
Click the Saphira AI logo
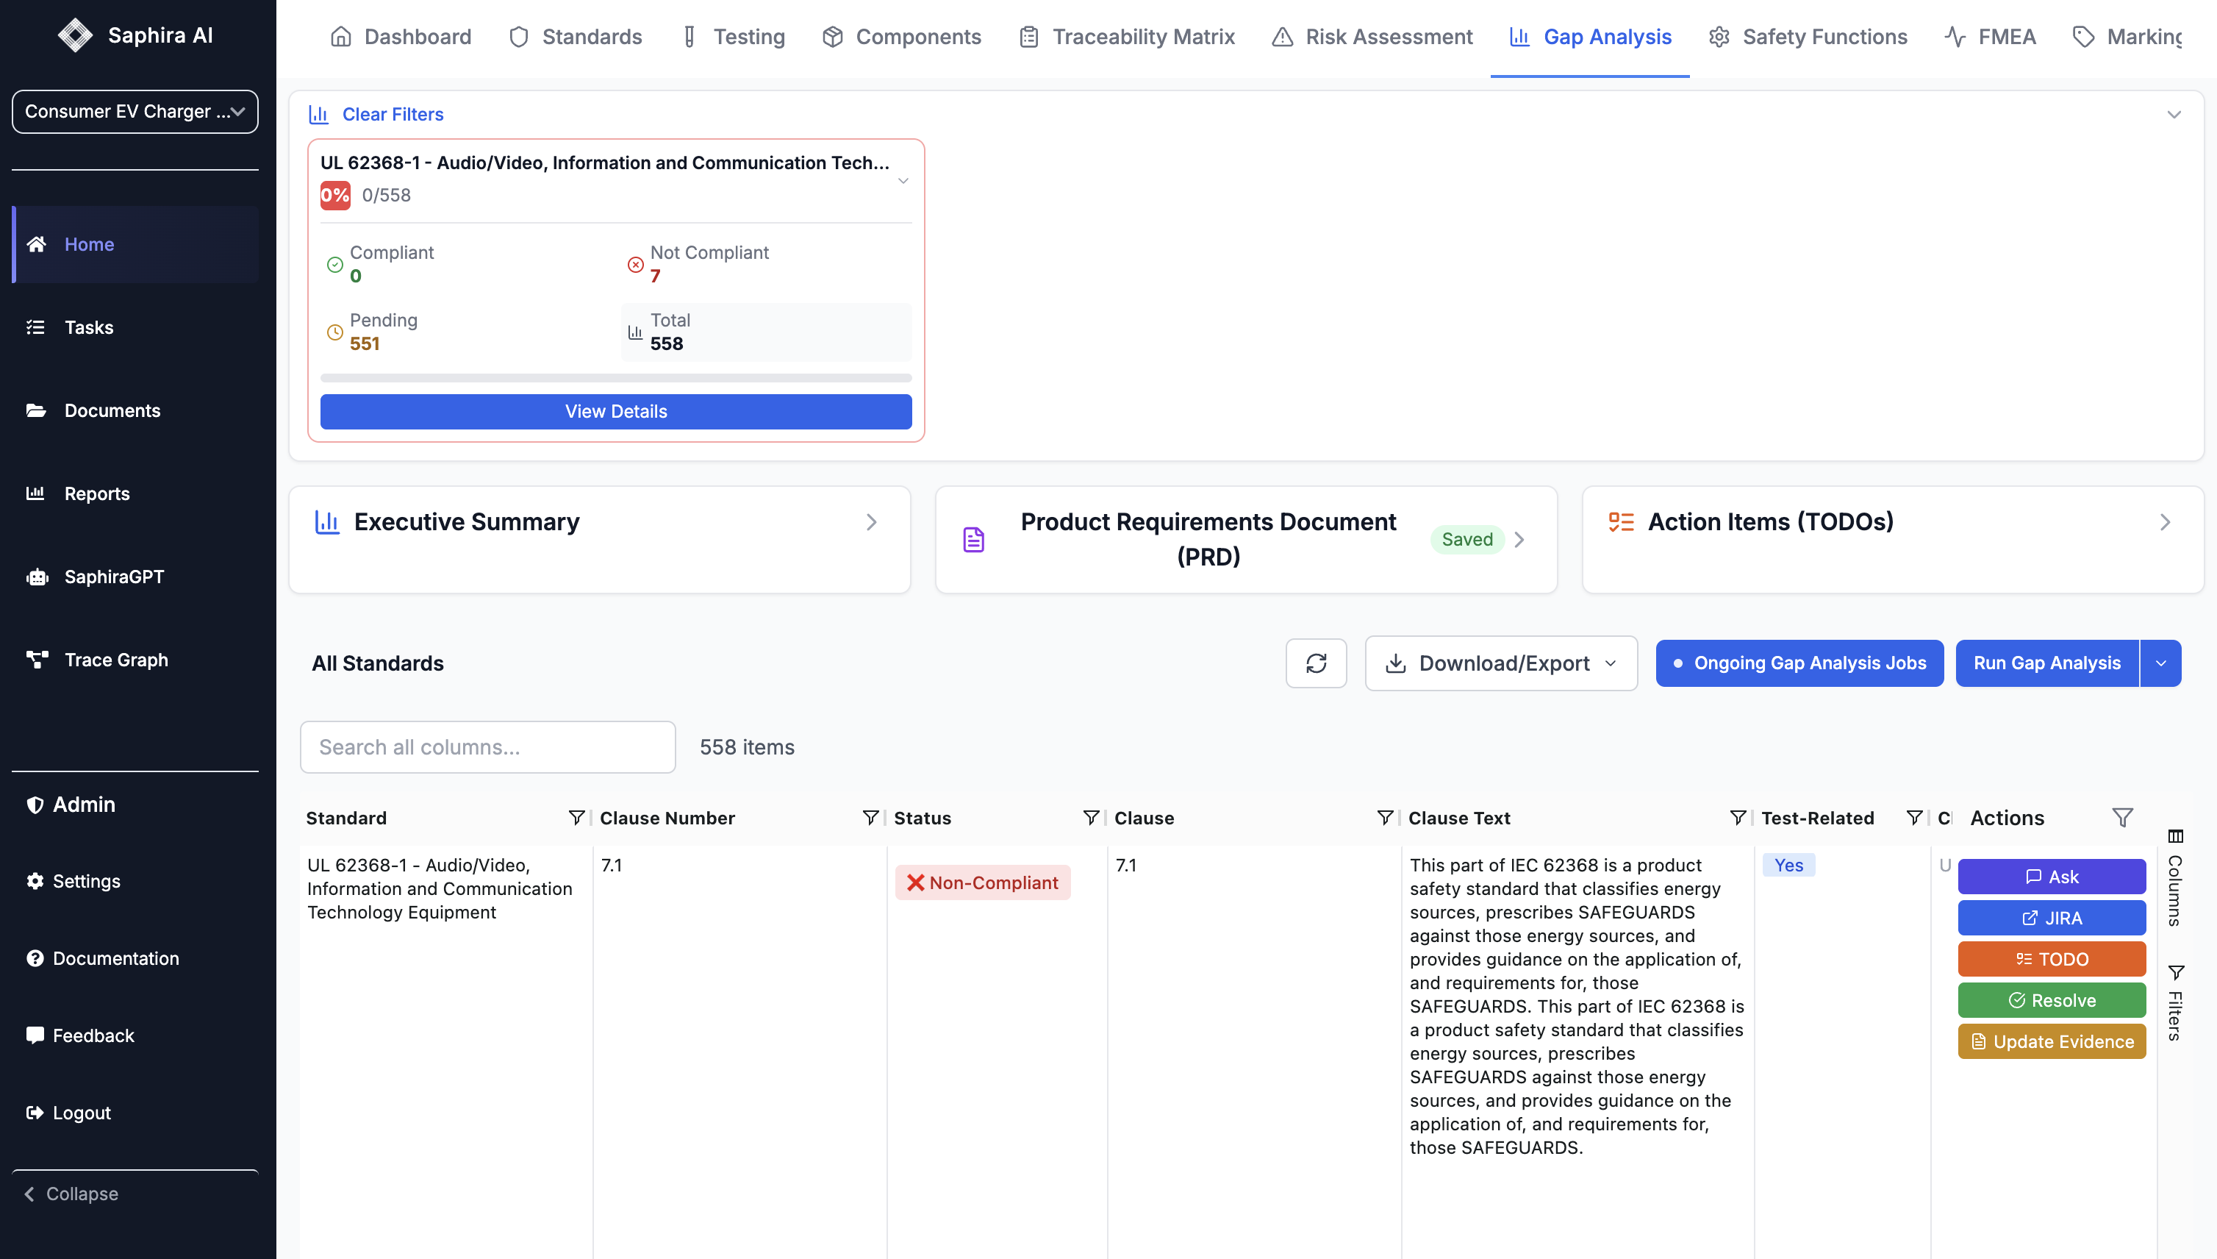pyautogui.click(x=75, y=35)
